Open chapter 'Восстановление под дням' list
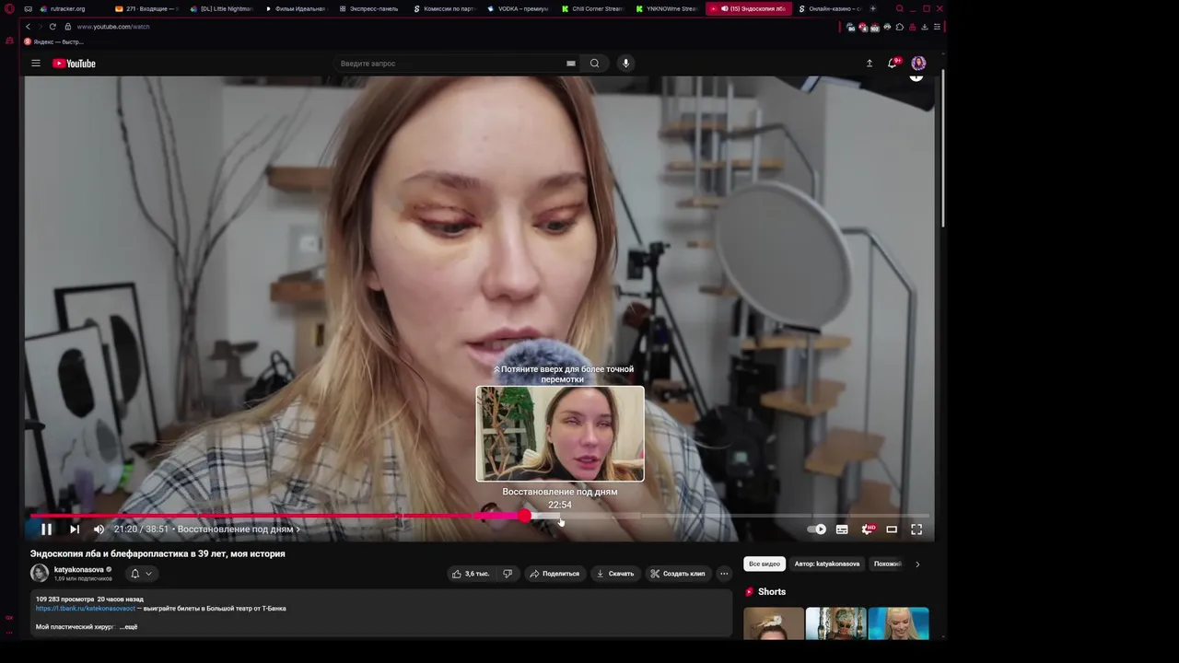This screenshot has height=663, width=1179. coord(239,529)
